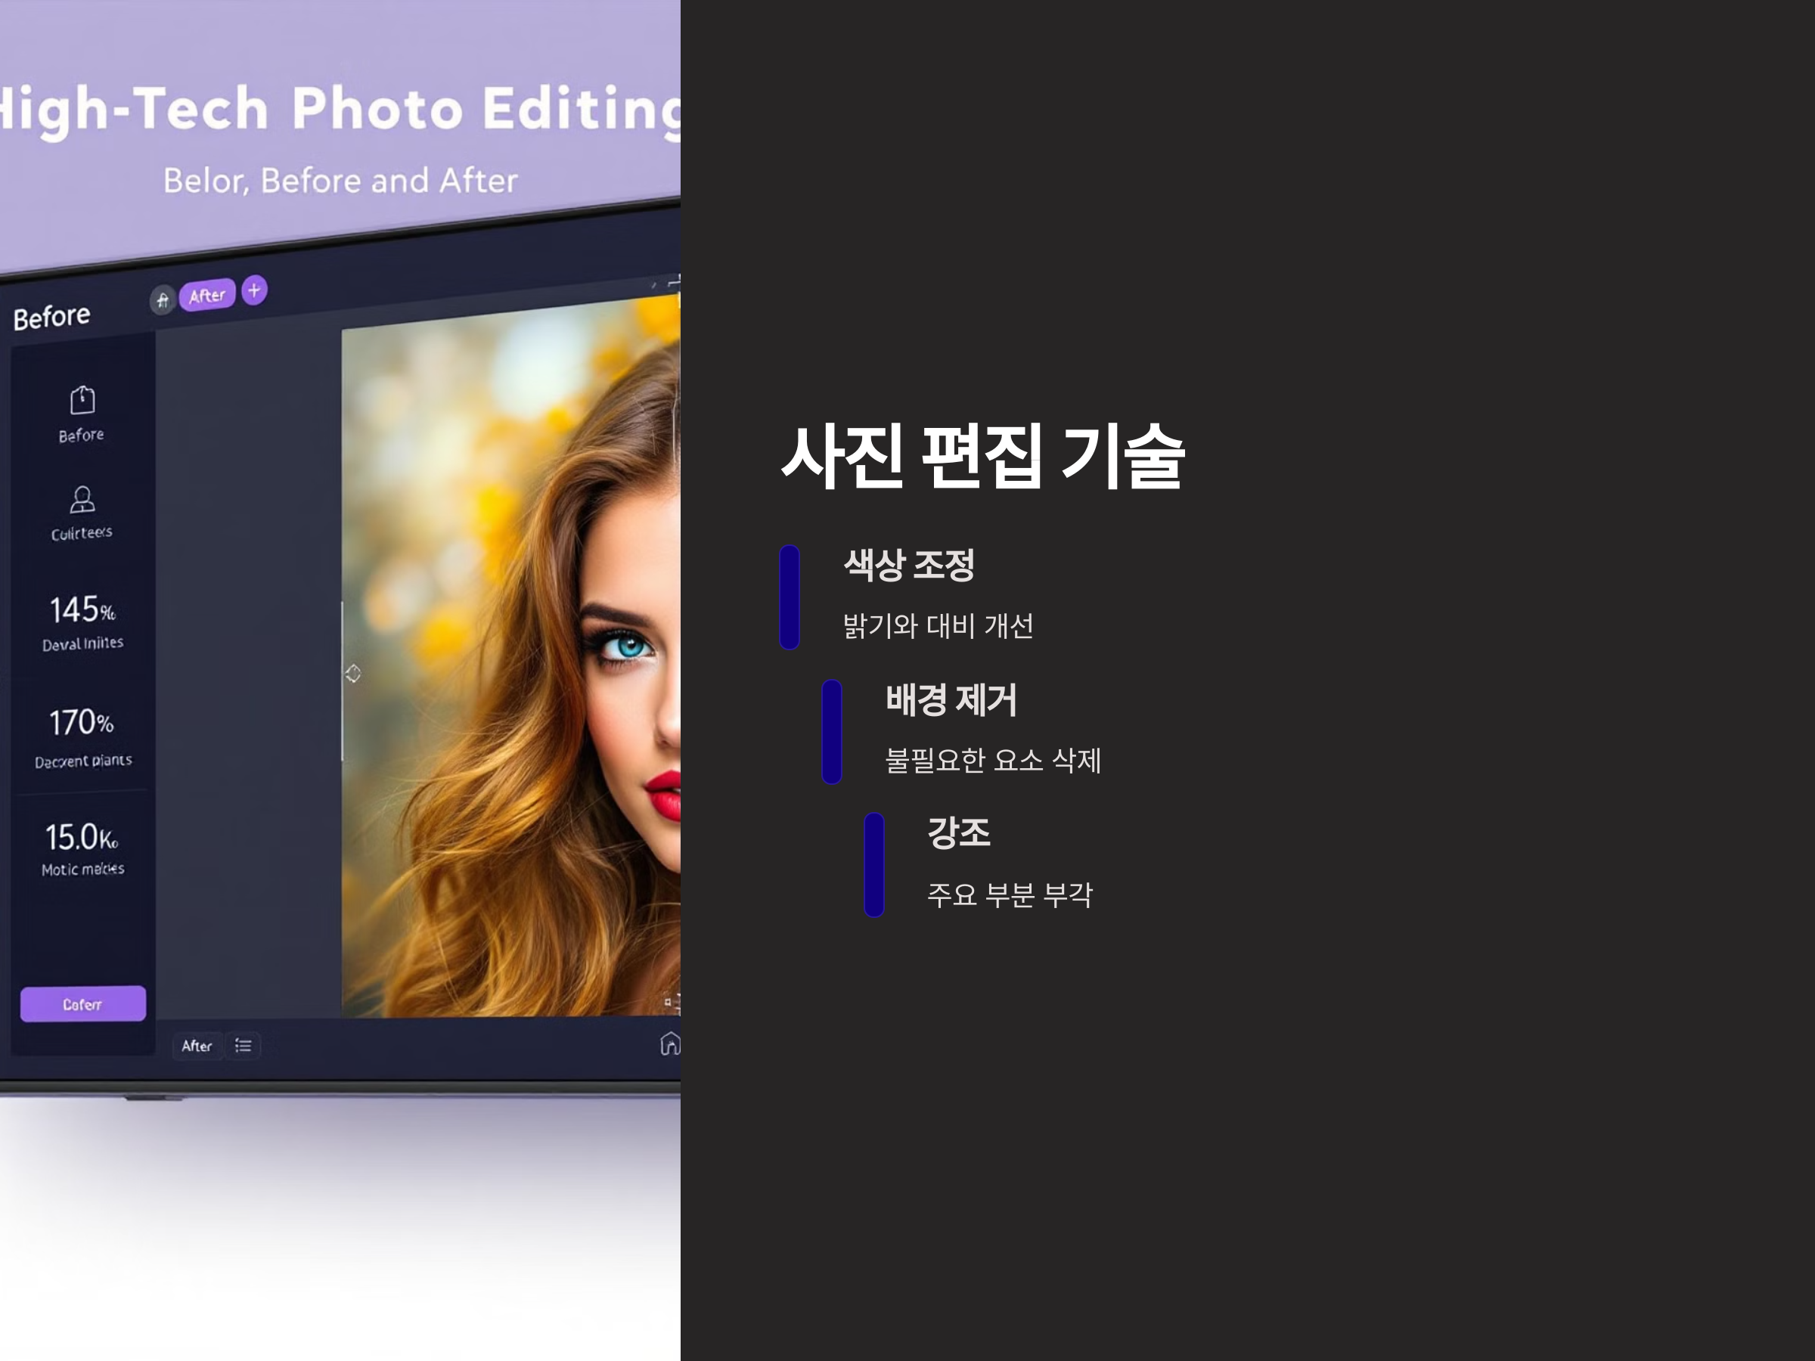Select the 배경 제거 list item
This screenshot has width=1815, height=1361.
pos(951,699)
